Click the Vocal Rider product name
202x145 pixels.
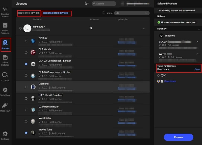coord(45,118)
